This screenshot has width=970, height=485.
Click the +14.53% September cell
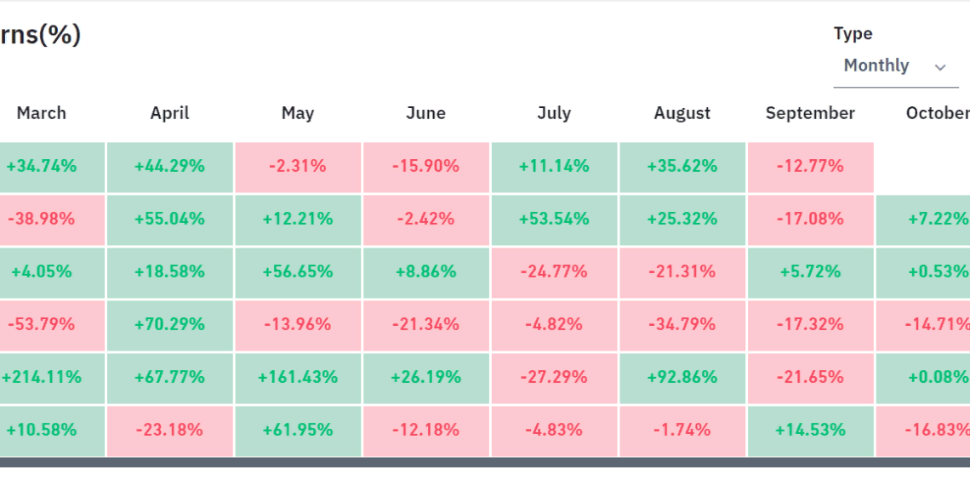tap(809, 430)
